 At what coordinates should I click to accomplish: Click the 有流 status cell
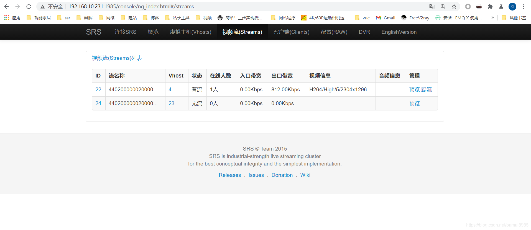tap(197, 89)
